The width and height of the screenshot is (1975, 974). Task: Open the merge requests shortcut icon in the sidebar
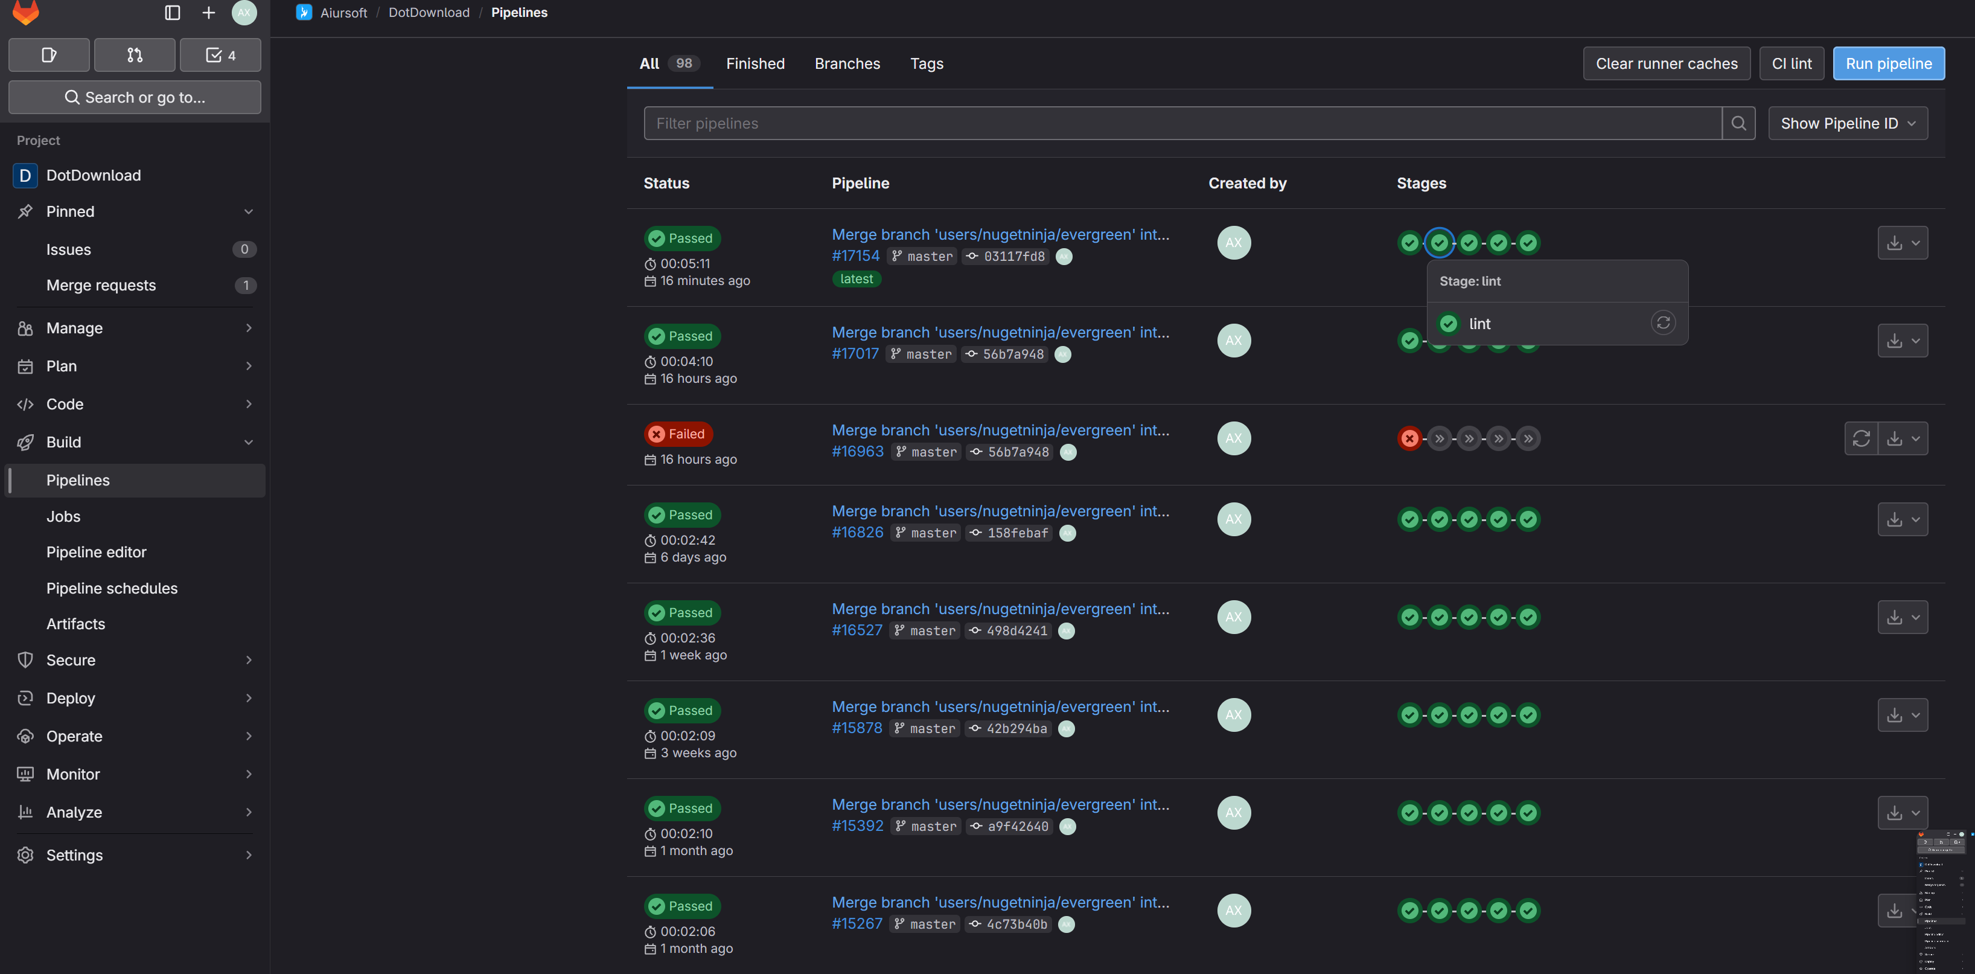click(x=135, y=55)
